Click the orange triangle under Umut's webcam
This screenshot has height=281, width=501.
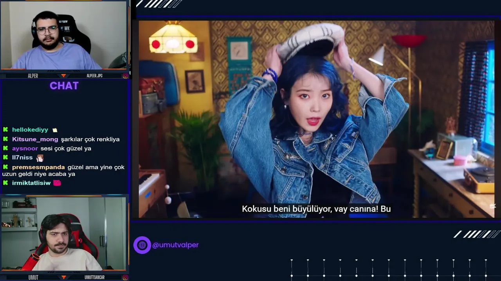(x=63, y=277)
